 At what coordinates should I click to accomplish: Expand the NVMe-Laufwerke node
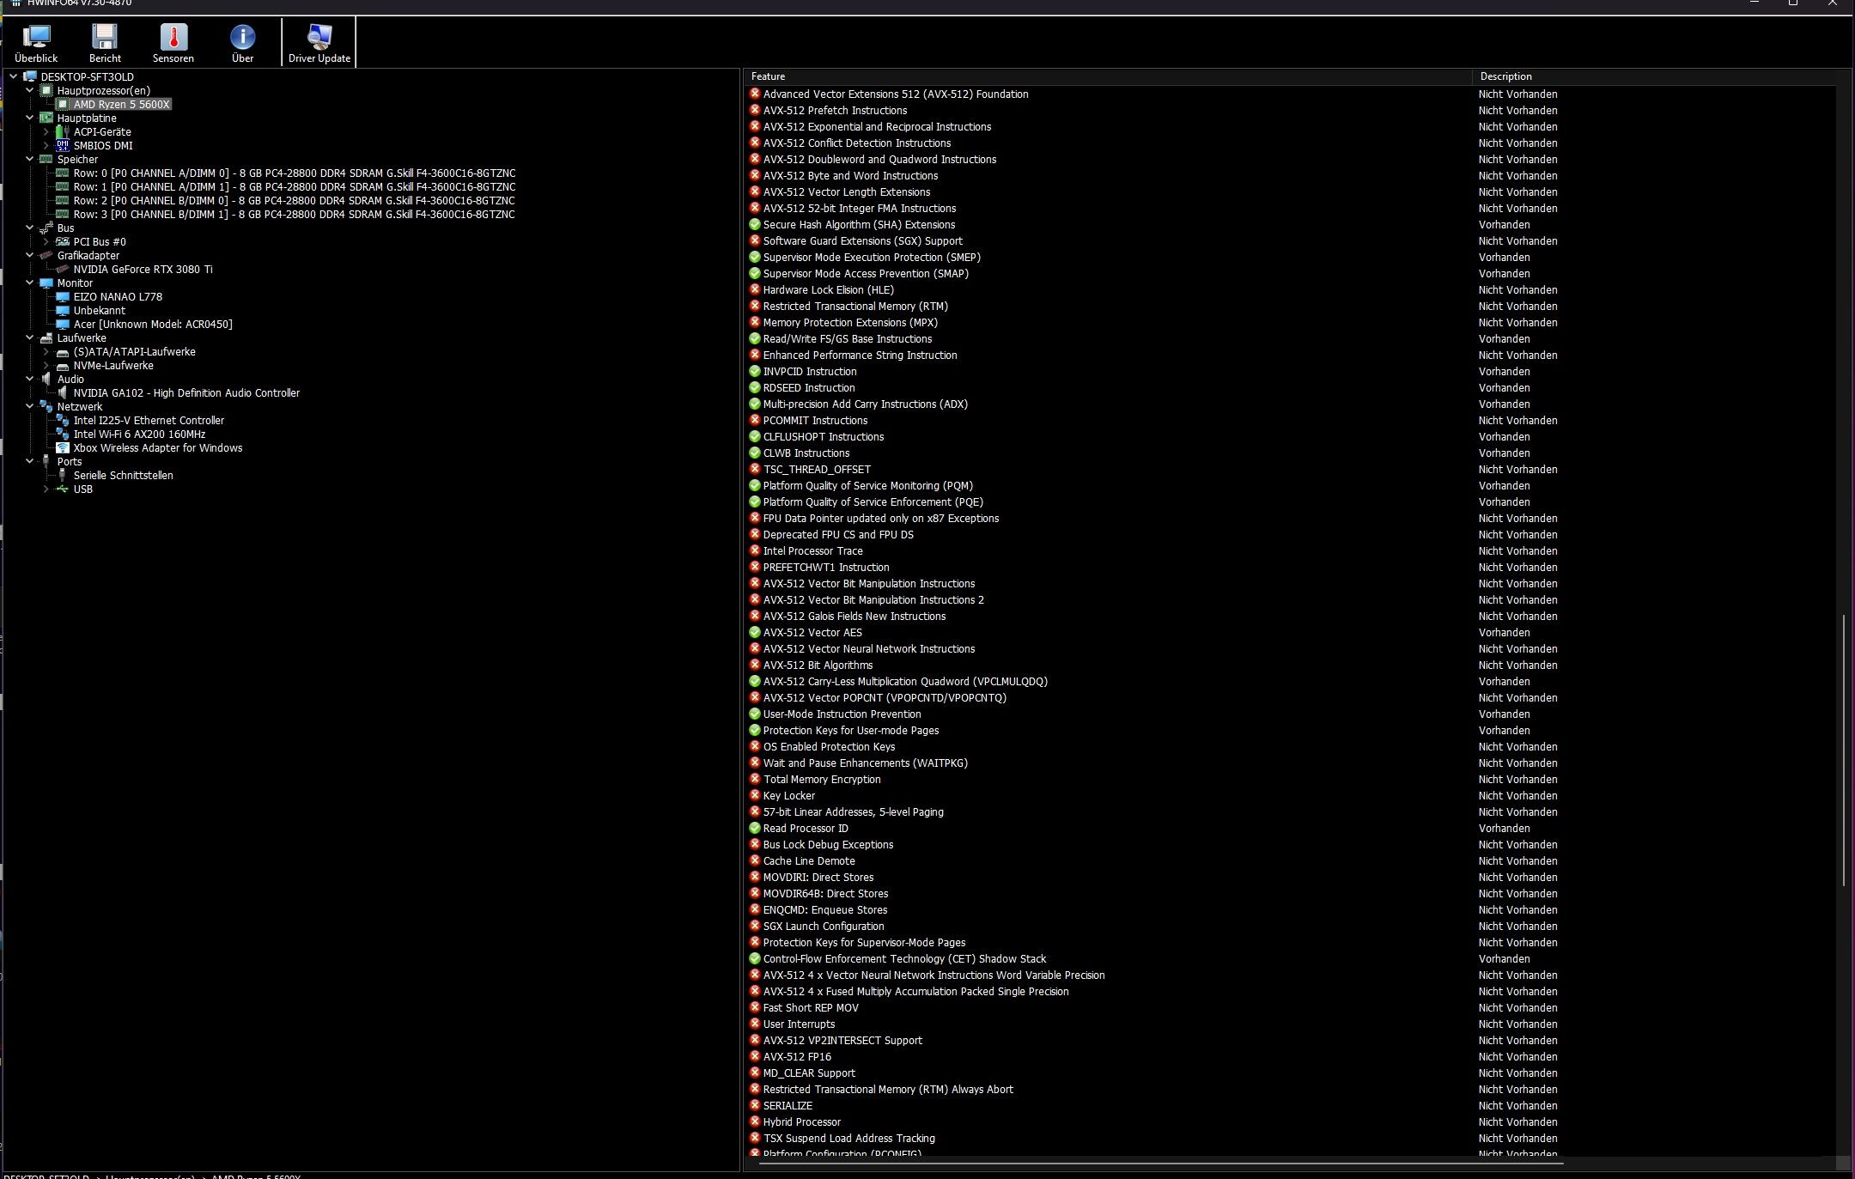[46, 365]
